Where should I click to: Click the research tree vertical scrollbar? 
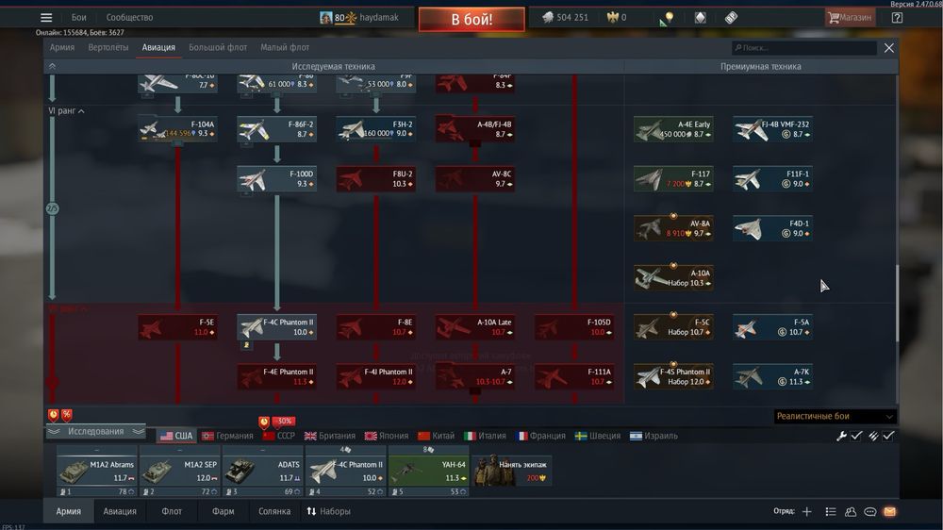tap(897, 304)
